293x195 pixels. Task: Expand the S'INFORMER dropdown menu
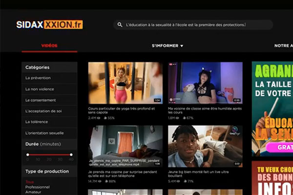[x=167, y=46]
